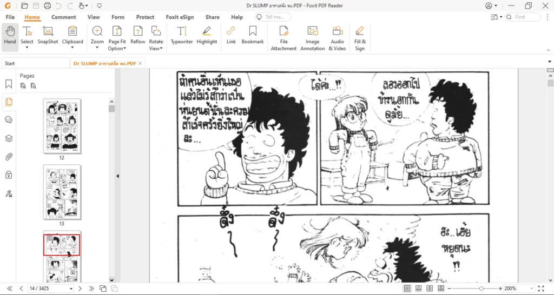Close the Dr SLUMP PDF tab
The height and width of the screenshot is (295, 554).
140,64
